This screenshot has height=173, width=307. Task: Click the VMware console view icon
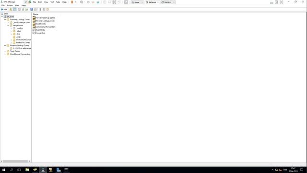tap(126, 2)
